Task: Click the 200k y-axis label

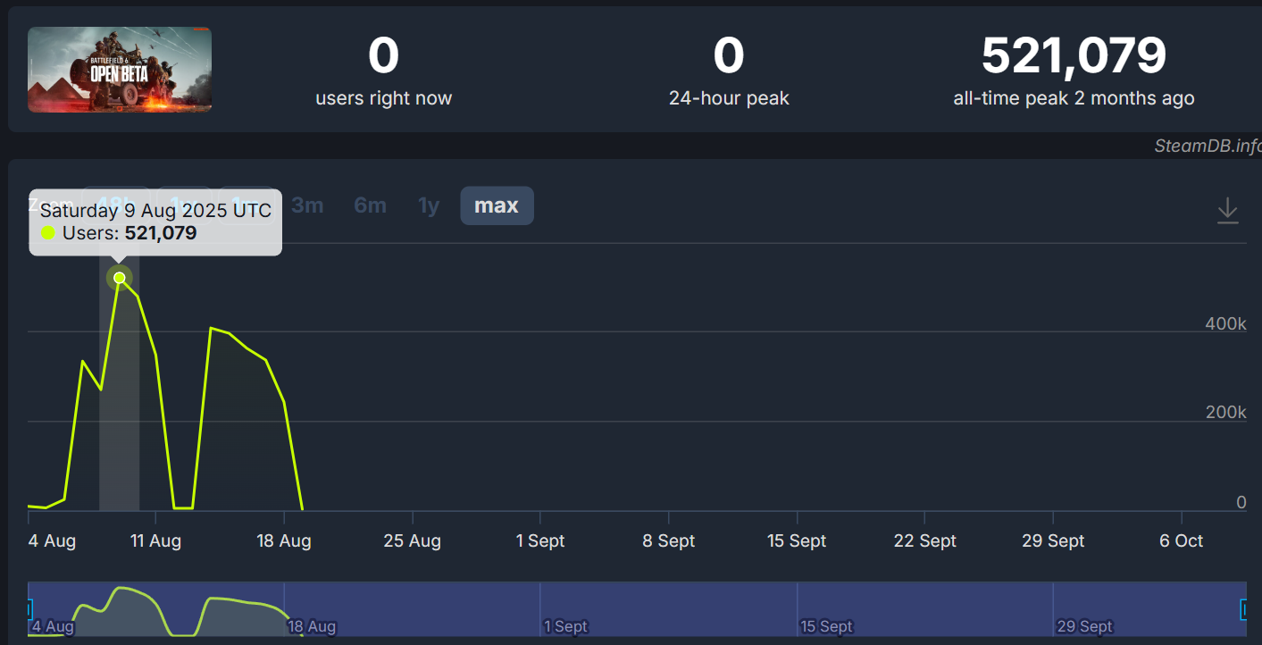Action: click(1225, 412)
